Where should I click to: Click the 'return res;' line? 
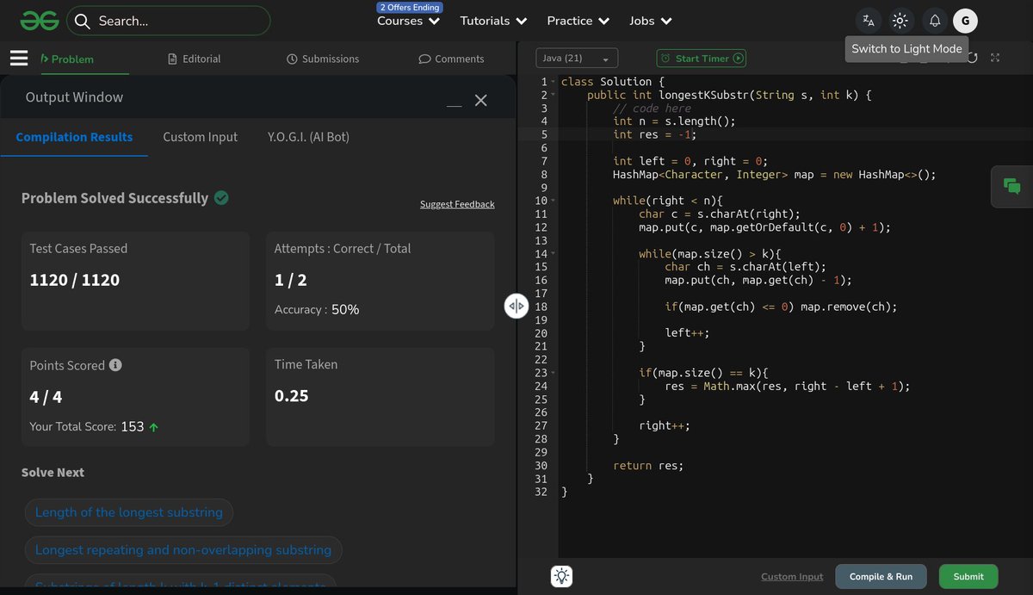647,465
